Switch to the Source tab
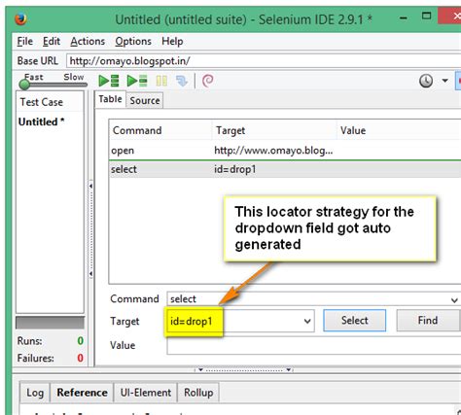 tap(145, 100)
